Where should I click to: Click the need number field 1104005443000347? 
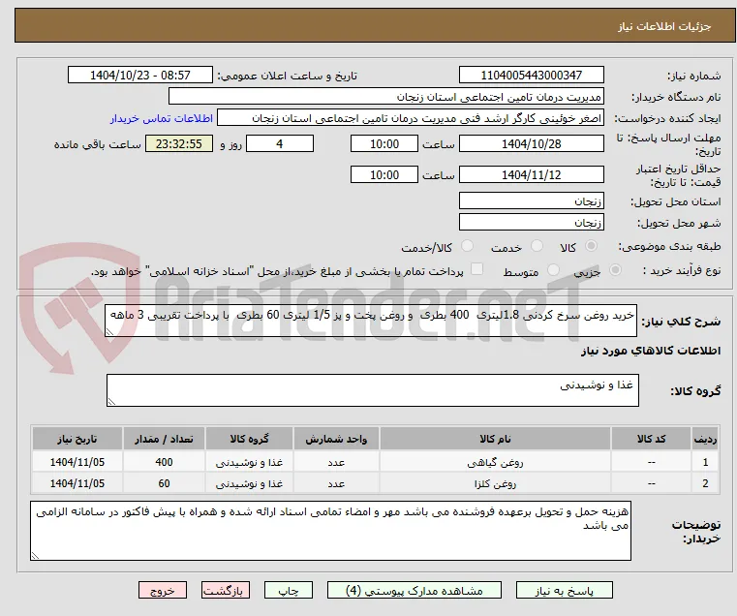click(x=531, y=76)
